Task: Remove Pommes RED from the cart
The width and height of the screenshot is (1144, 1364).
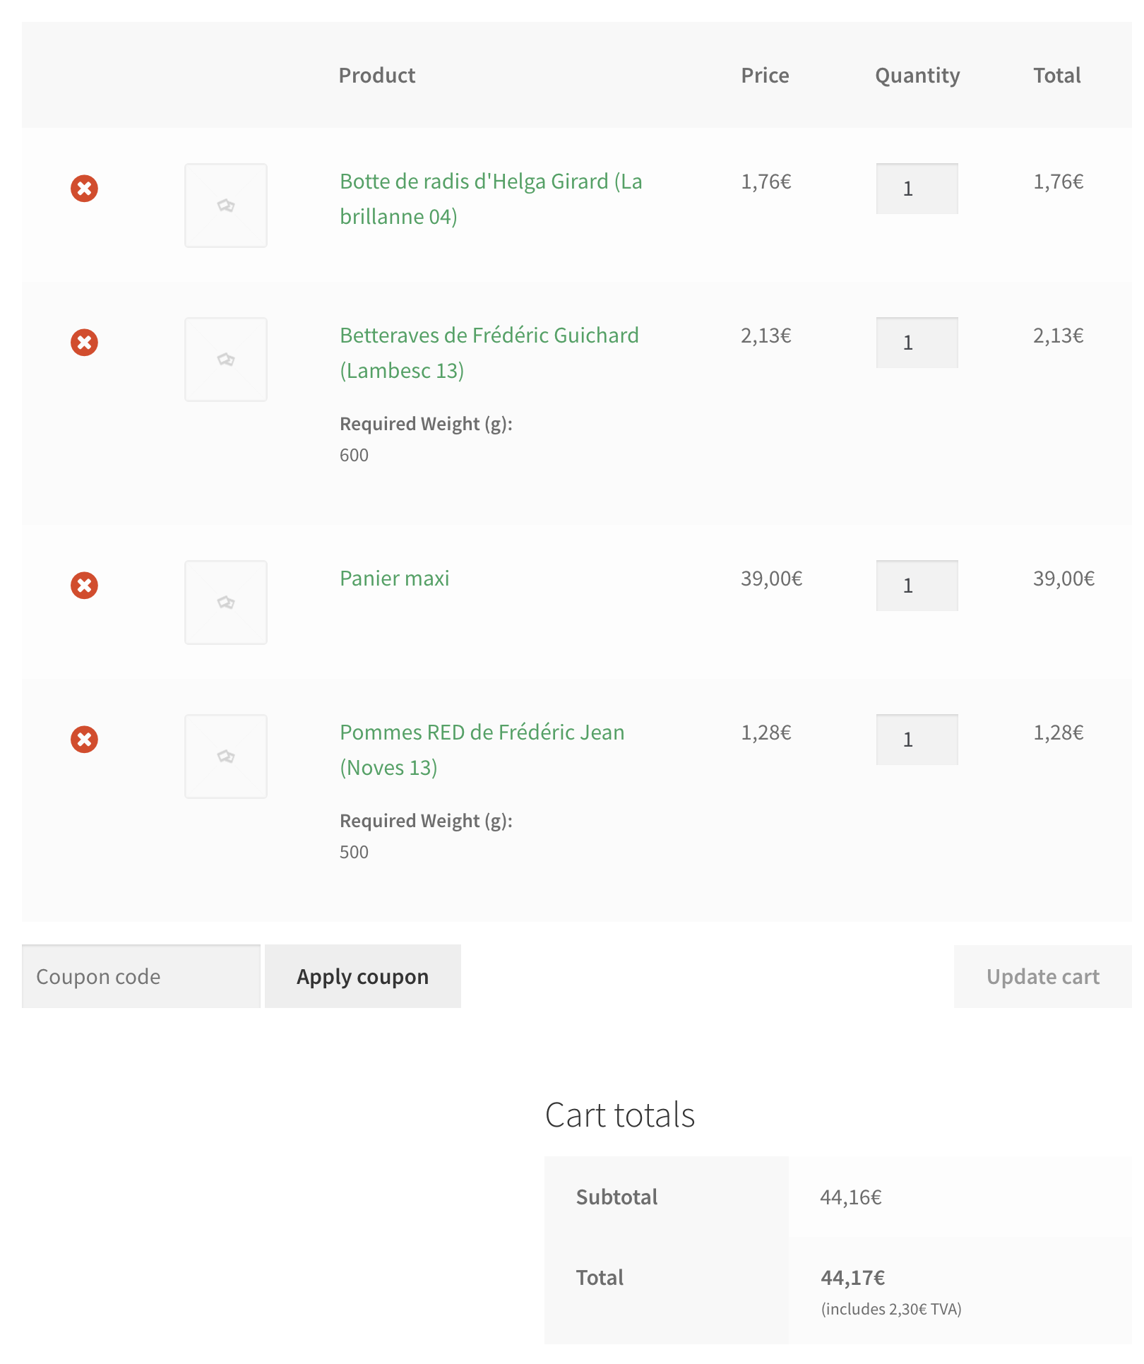Action: tap(84, 739)
